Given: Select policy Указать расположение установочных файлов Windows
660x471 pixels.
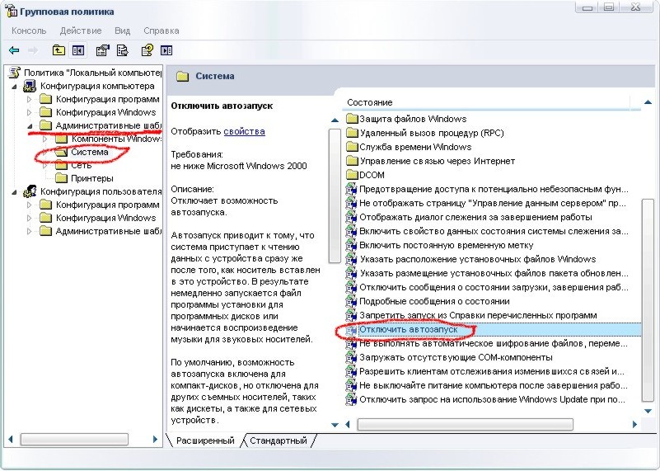Looking at the screenshot, I should 471,259.
